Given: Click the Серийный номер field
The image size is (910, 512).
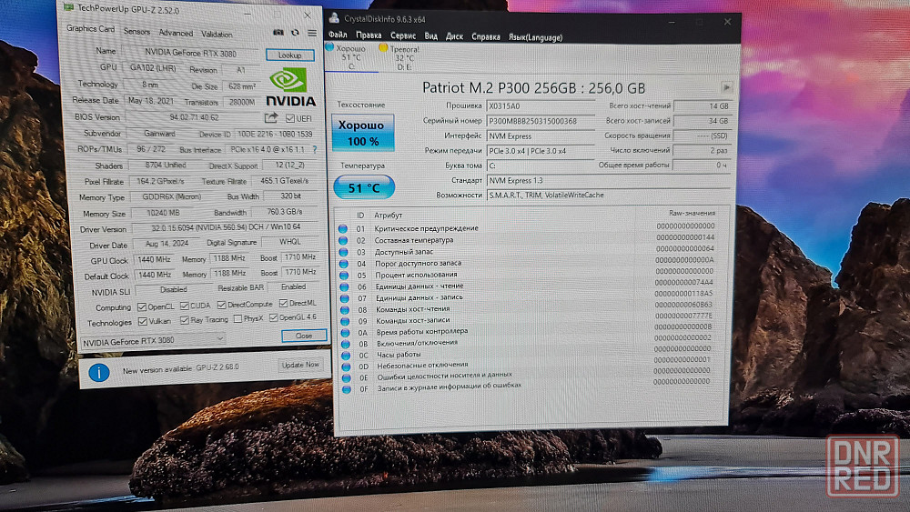Looking at the screenshot, I should pyautogui.click(x=541, y=121).
